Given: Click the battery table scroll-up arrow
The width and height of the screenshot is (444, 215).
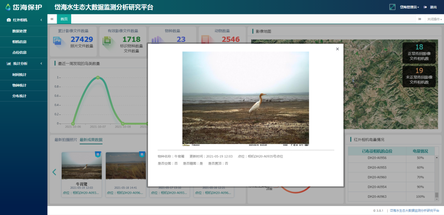Looking at the screenshot, I should 437,158.
